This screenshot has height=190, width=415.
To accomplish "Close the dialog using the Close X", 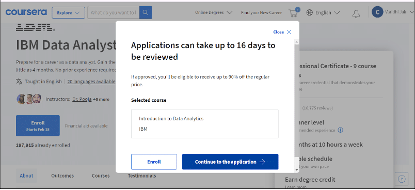I will pos(282,32).
